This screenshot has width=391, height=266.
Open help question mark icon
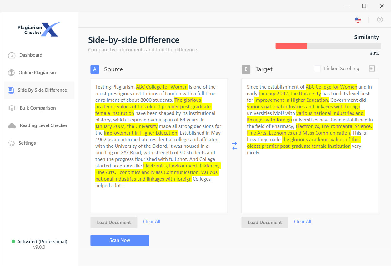380,20
